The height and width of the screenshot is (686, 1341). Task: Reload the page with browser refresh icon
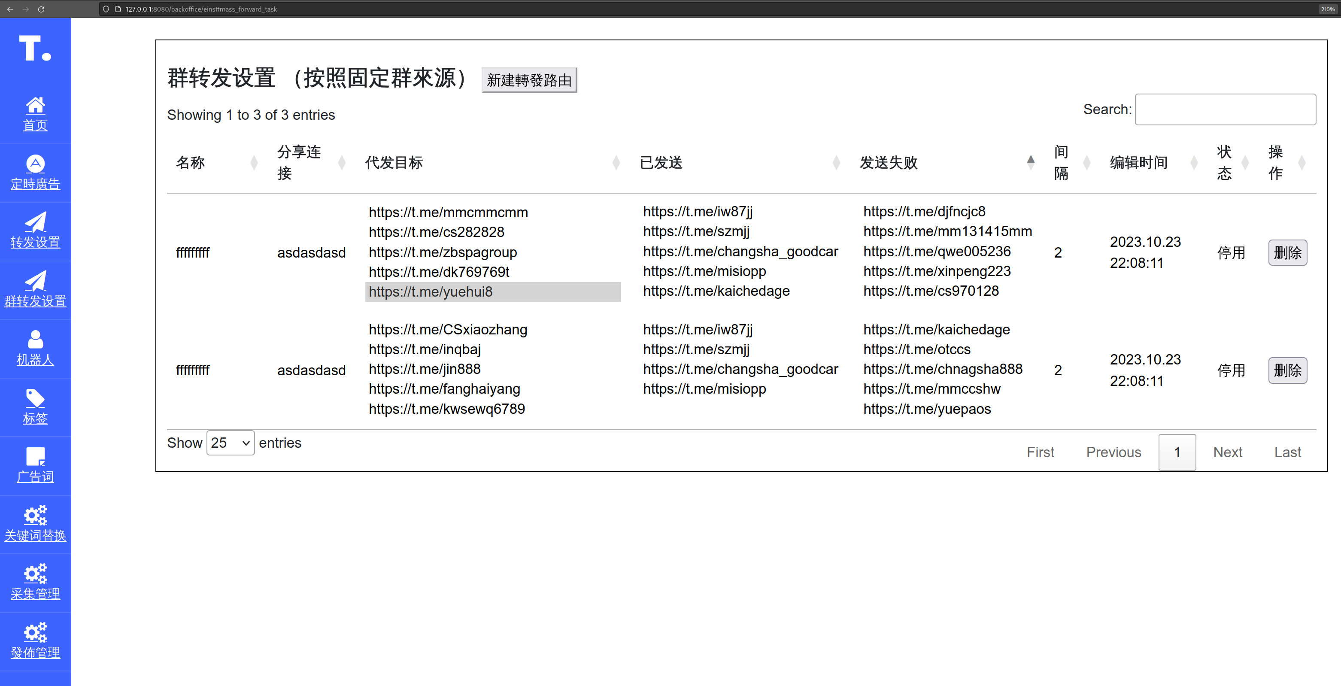pos(41,9)
